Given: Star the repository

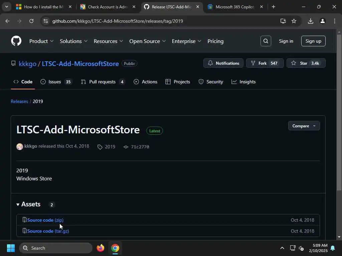Looking at the screenshot, I should pos(306,63).
